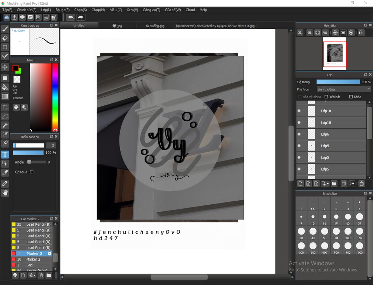This screenshot has height=285, width=373.
Task: Hide the first Lớp5 layer
Action: [299, 146]
